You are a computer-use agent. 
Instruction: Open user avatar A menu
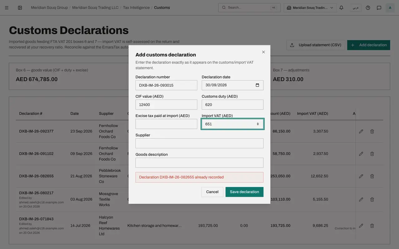coord(390,8)
